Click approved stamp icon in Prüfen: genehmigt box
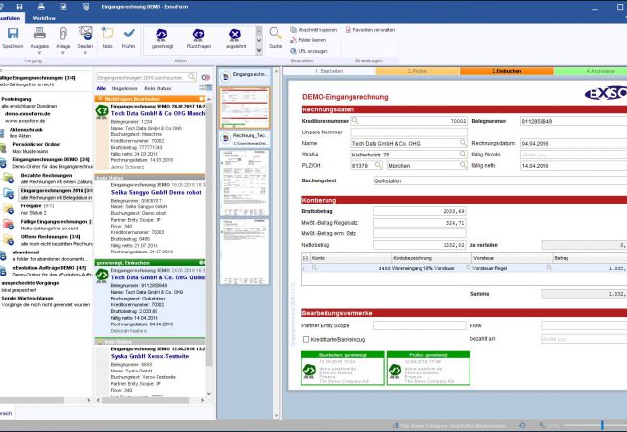The height and width of the screenshot is (432, 627). (395, 371)
